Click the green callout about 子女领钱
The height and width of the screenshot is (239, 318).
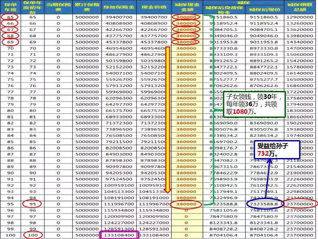click(254, 104)
